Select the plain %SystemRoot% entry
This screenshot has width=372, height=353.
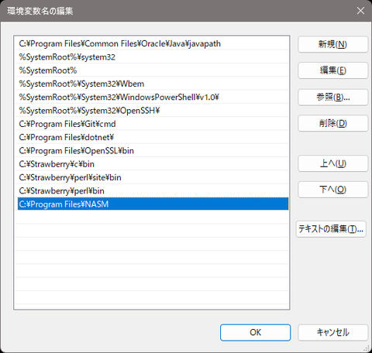(152, 70)
